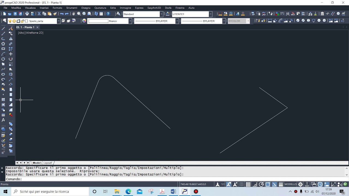Image resolution: width=349 pixels, height=196 pixels.
Task: Open Microsoft Edge from taskbar
Action: (x=128, y=191)
